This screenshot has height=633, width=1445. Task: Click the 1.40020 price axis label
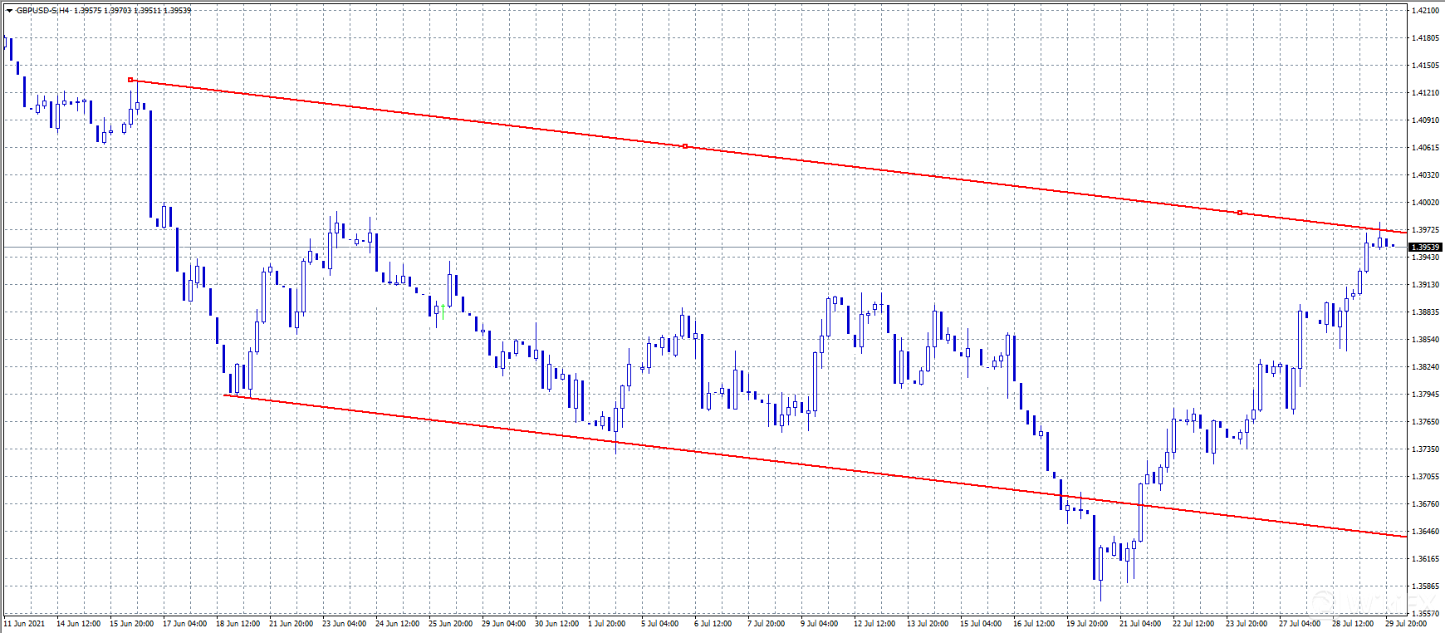tap(1425, 203)
